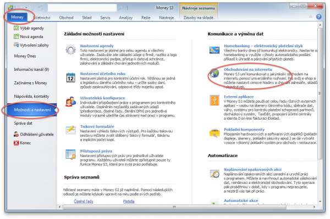Screen dimensions: 330x219
Task: Open Obchodování na internetu link
Action: pos(248,69)
